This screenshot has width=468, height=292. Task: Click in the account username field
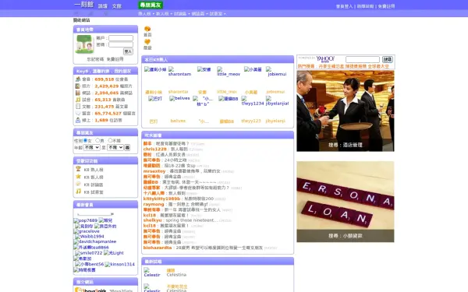(121, 38)
